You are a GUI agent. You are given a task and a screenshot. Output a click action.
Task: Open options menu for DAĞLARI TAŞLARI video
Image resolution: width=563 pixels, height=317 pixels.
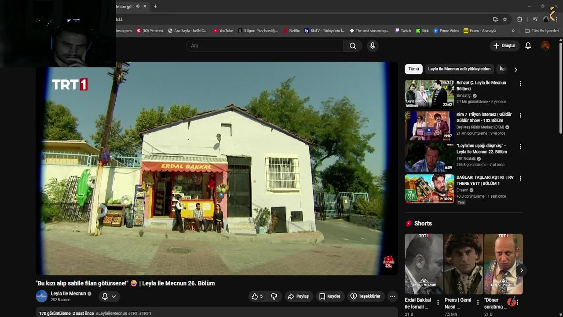click(x=520, y=178)
